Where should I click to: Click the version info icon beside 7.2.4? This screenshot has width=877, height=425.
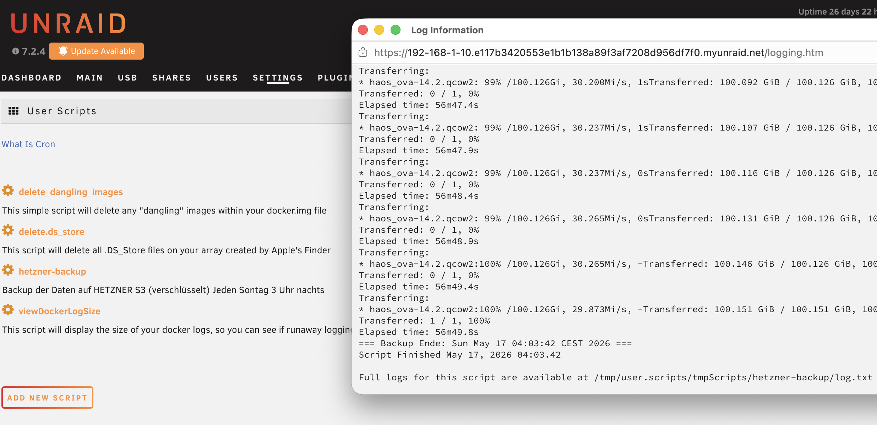click(x=15, y=51)
